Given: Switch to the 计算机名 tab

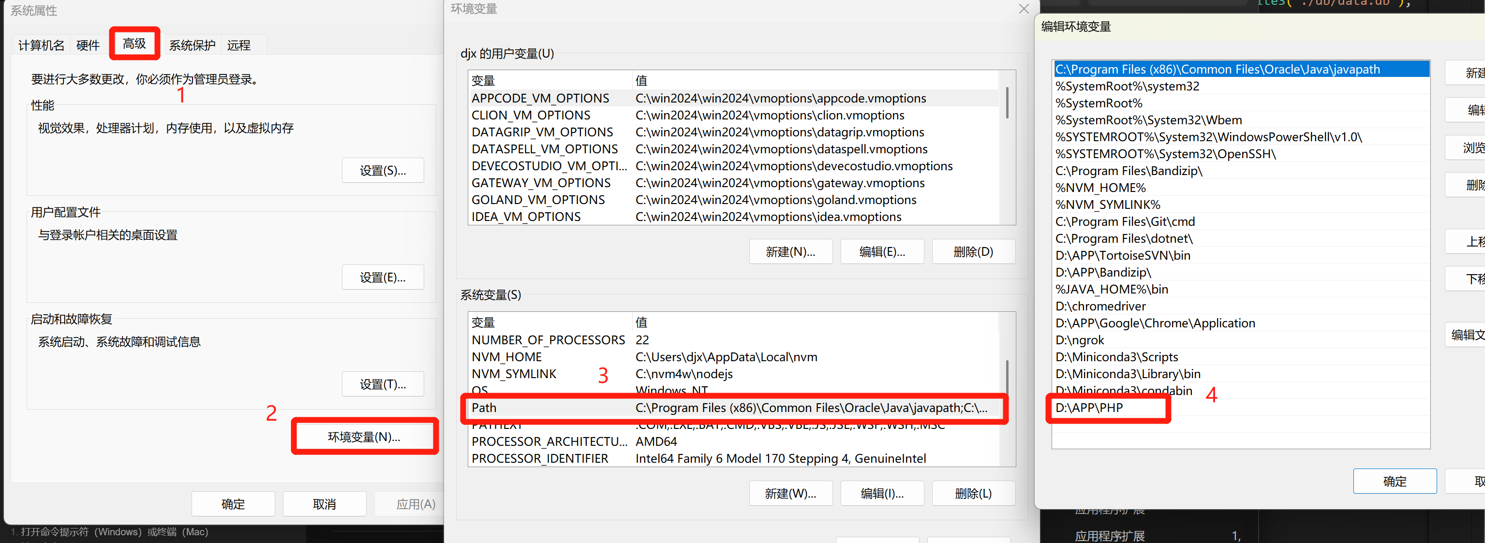Looking at the screenshot, I should (x=40, y=44).
